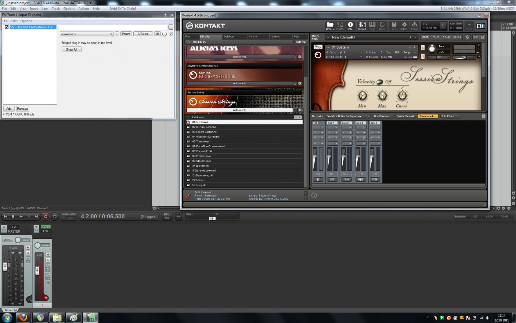The height and width of the screenshot is (323, 516).
Task: Solo Track 1 in the mixer
Action: pos(48,260)
